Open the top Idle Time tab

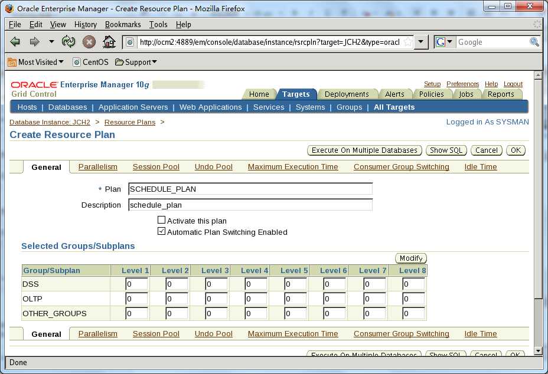coord(481,167)
